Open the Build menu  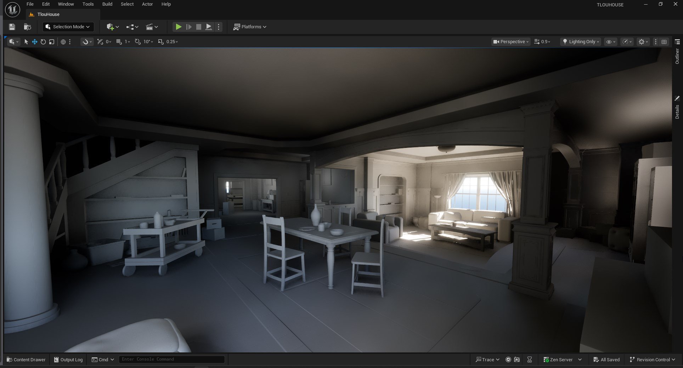107,4
